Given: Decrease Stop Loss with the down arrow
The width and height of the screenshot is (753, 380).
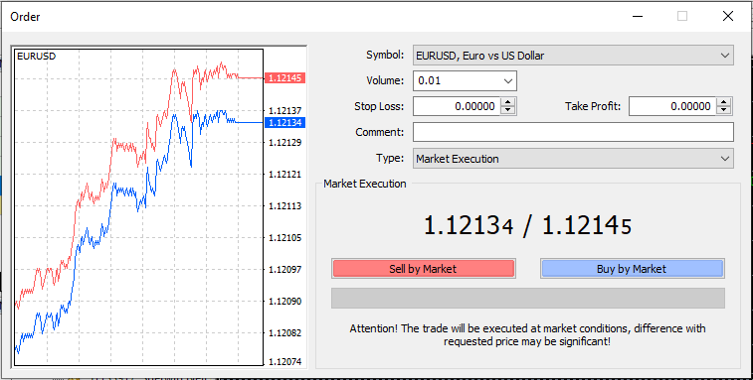Looking at the screenshot, I should point(507,110).
